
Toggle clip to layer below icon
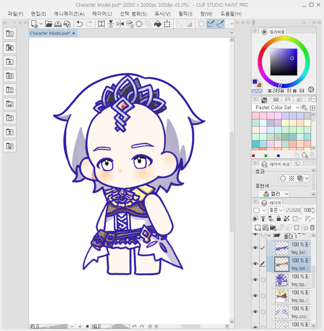[255, 219]
